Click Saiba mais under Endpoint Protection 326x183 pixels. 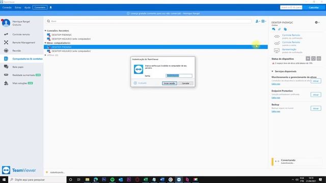[x=276, y=98]
